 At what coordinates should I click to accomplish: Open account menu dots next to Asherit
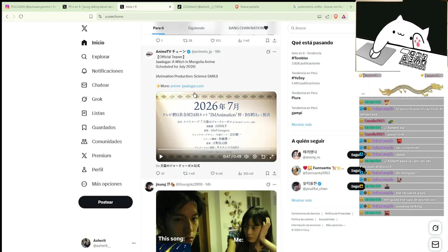tap(134, 243)
